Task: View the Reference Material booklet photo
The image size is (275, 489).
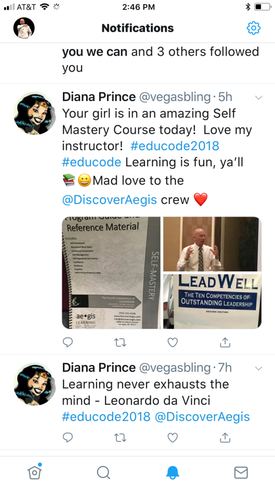Action: (111, 273)
